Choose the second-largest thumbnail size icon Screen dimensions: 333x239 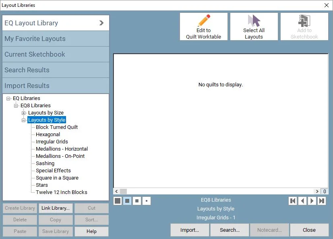pyautogui.click(x=127, y=201)
